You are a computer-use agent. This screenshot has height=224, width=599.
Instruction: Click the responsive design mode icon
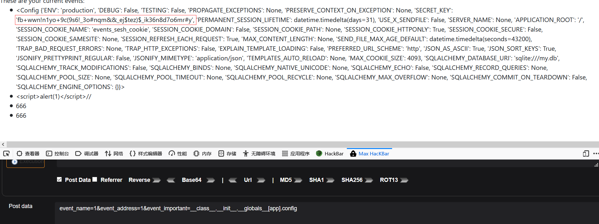point(586,153)
